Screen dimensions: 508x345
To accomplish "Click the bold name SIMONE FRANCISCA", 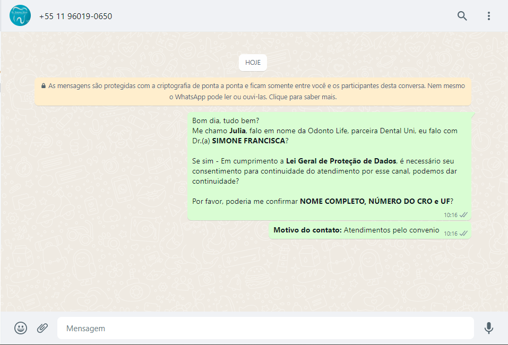I will [x=248, y=141].
